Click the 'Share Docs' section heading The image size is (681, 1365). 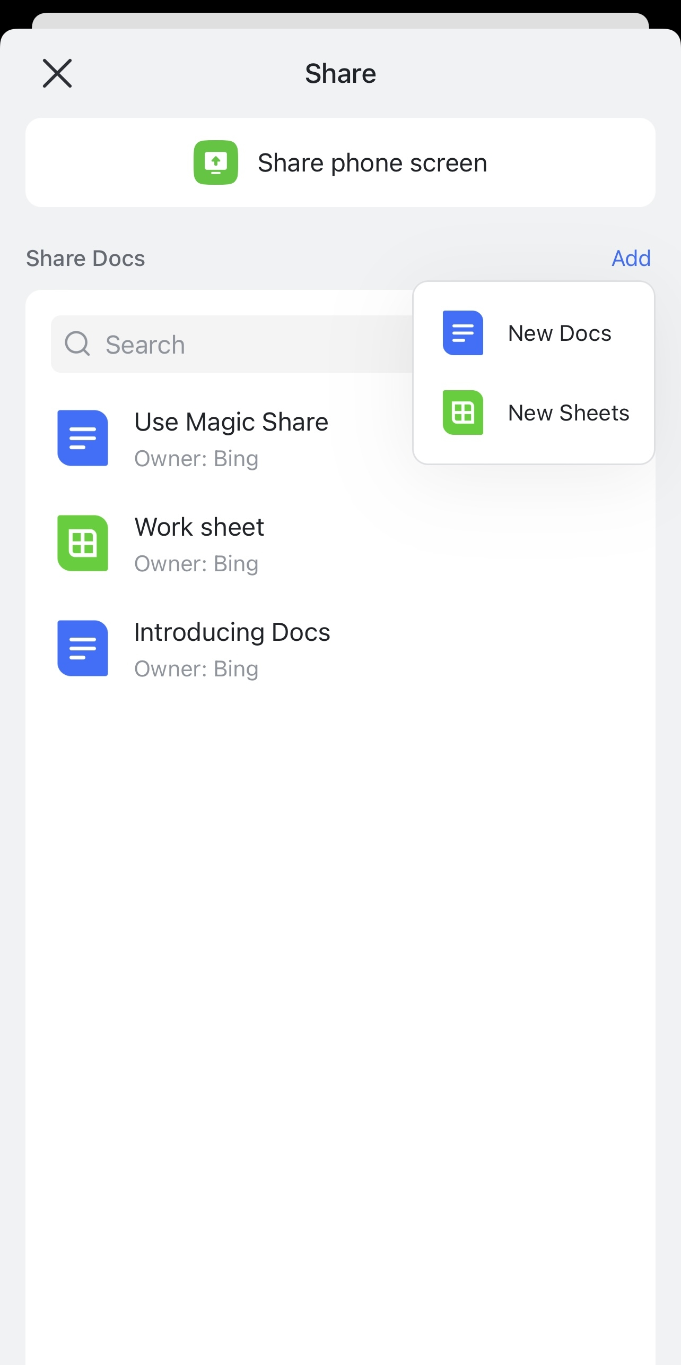click(85, 259)
